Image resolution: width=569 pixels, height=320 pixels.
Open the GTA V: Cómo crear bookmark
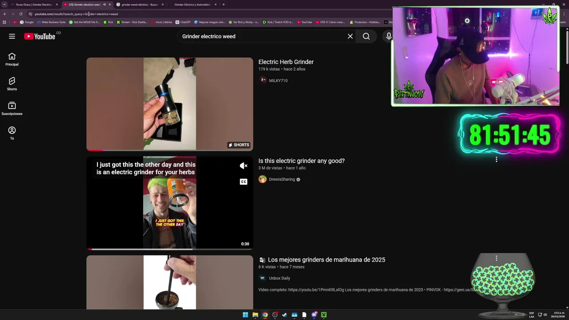coord(330,22)
